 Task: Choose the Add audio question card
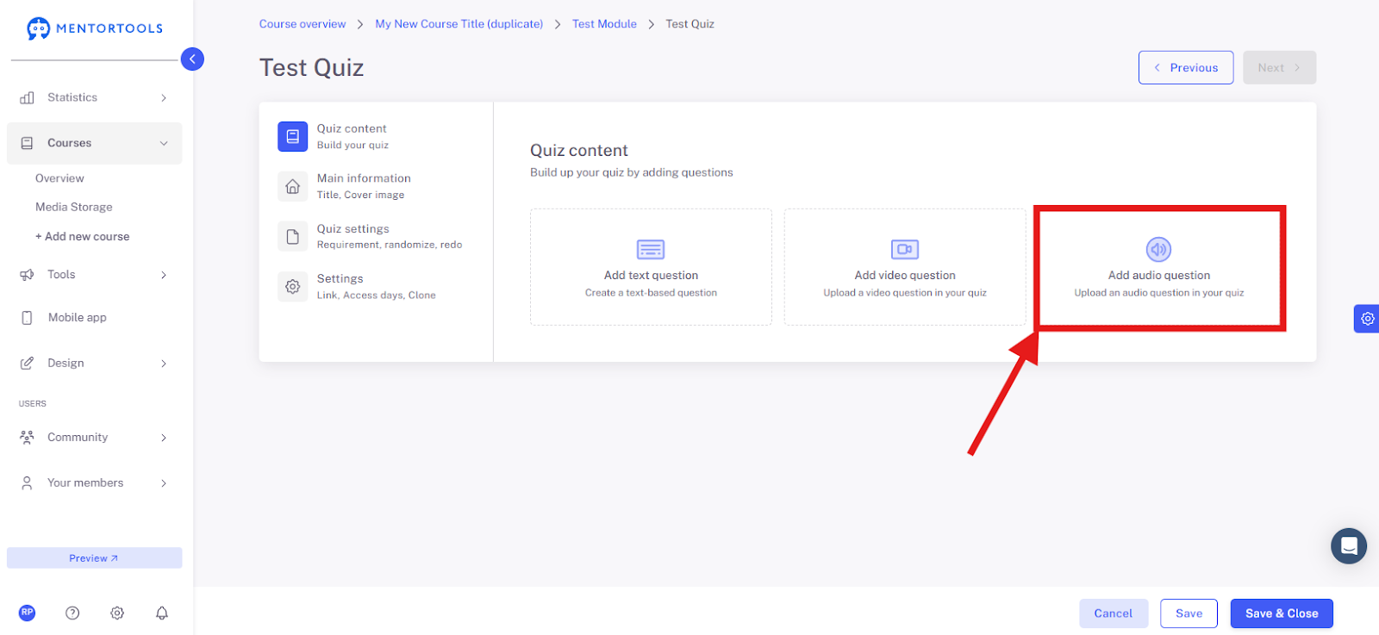click(x=1159, y=267)
